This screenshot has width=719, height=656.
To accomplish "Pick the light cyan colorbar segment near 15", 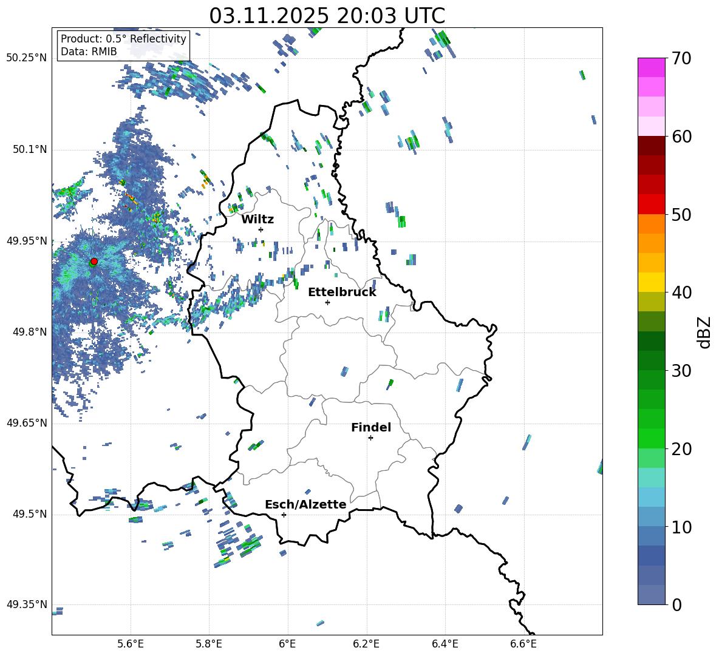I will click(x=651, y=478).
